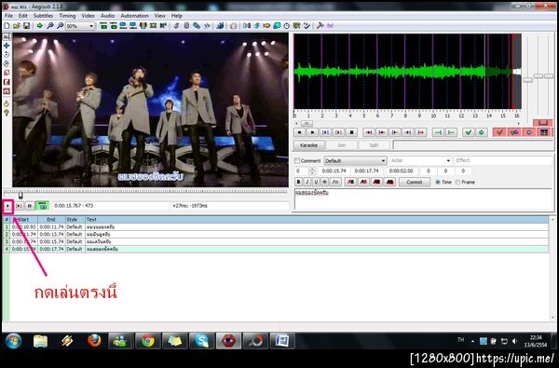Select the crosshair standard video tool
The width and height of the screenshot is (559, 368).
point(7,36)
